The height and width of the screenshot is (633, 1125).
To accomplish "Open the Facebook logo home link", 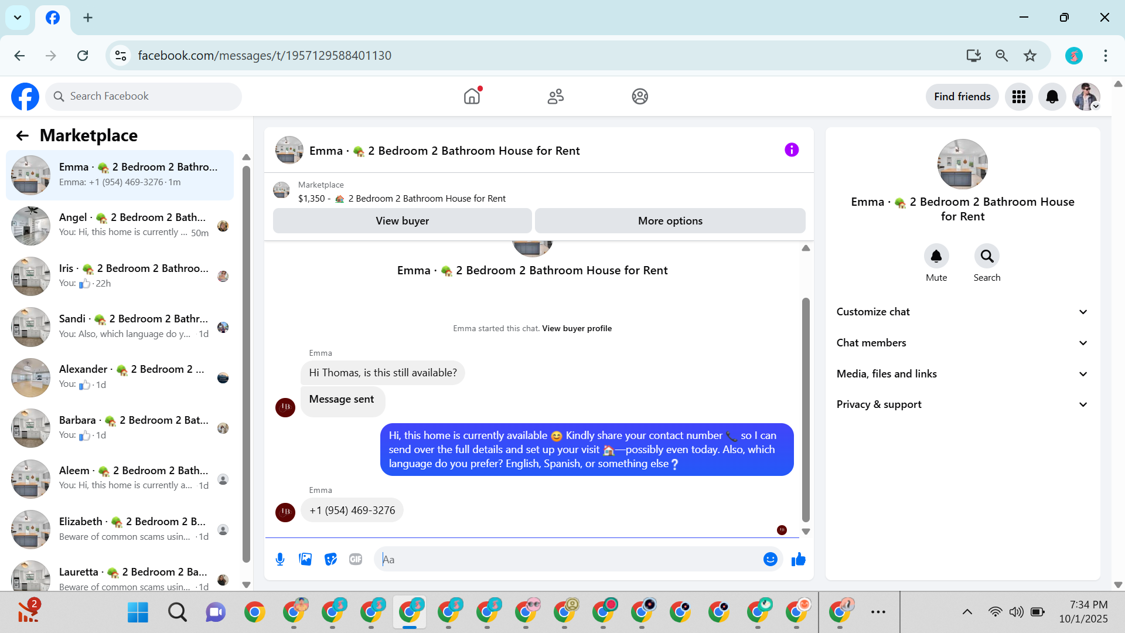I will point(25,97).
